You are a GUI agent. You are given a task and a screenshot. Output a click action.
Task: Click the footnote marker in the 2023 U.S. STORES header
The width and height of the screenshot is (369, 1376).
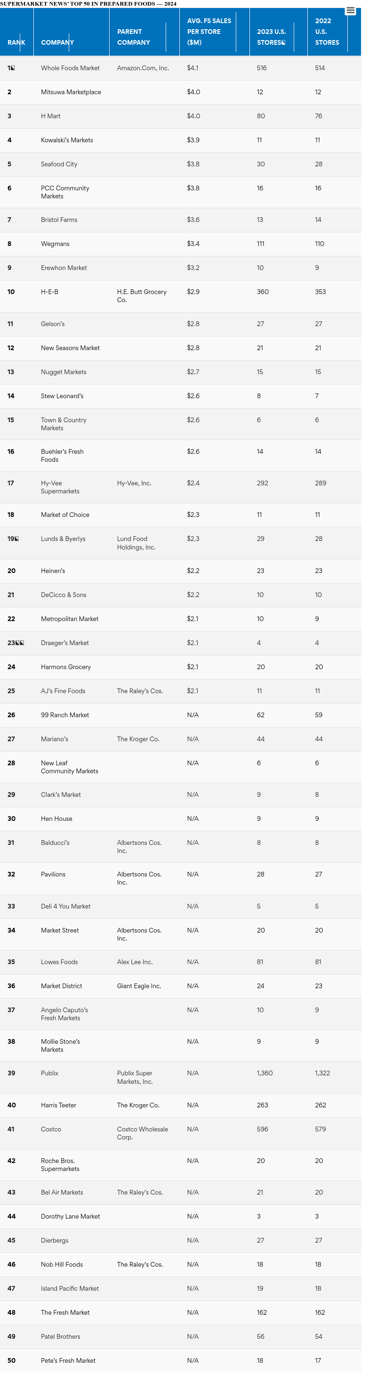[x=284, y=43]
